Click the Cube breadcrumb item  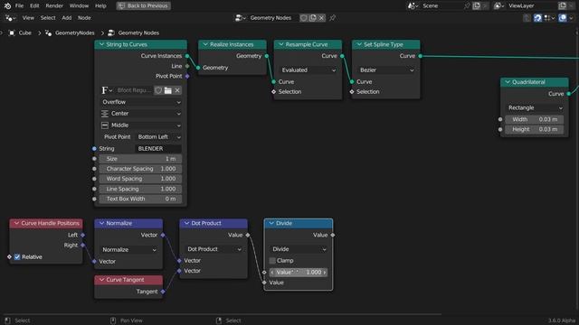[25, 32]
